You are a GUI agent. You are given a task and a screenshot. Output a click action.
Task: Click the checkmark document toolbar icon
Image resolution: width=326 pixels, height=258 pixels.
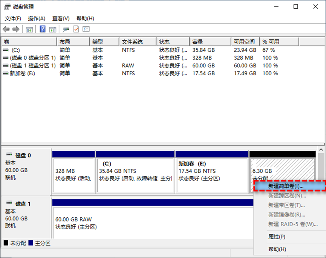coord(76,29)
